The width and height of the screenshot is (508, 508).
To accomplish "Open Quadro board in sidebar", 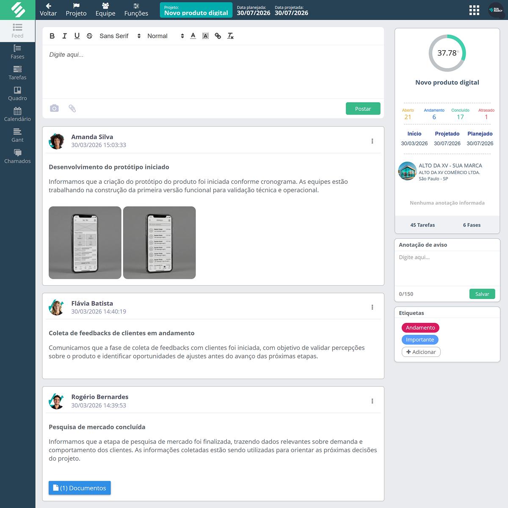I will click(x=17, y=94).
